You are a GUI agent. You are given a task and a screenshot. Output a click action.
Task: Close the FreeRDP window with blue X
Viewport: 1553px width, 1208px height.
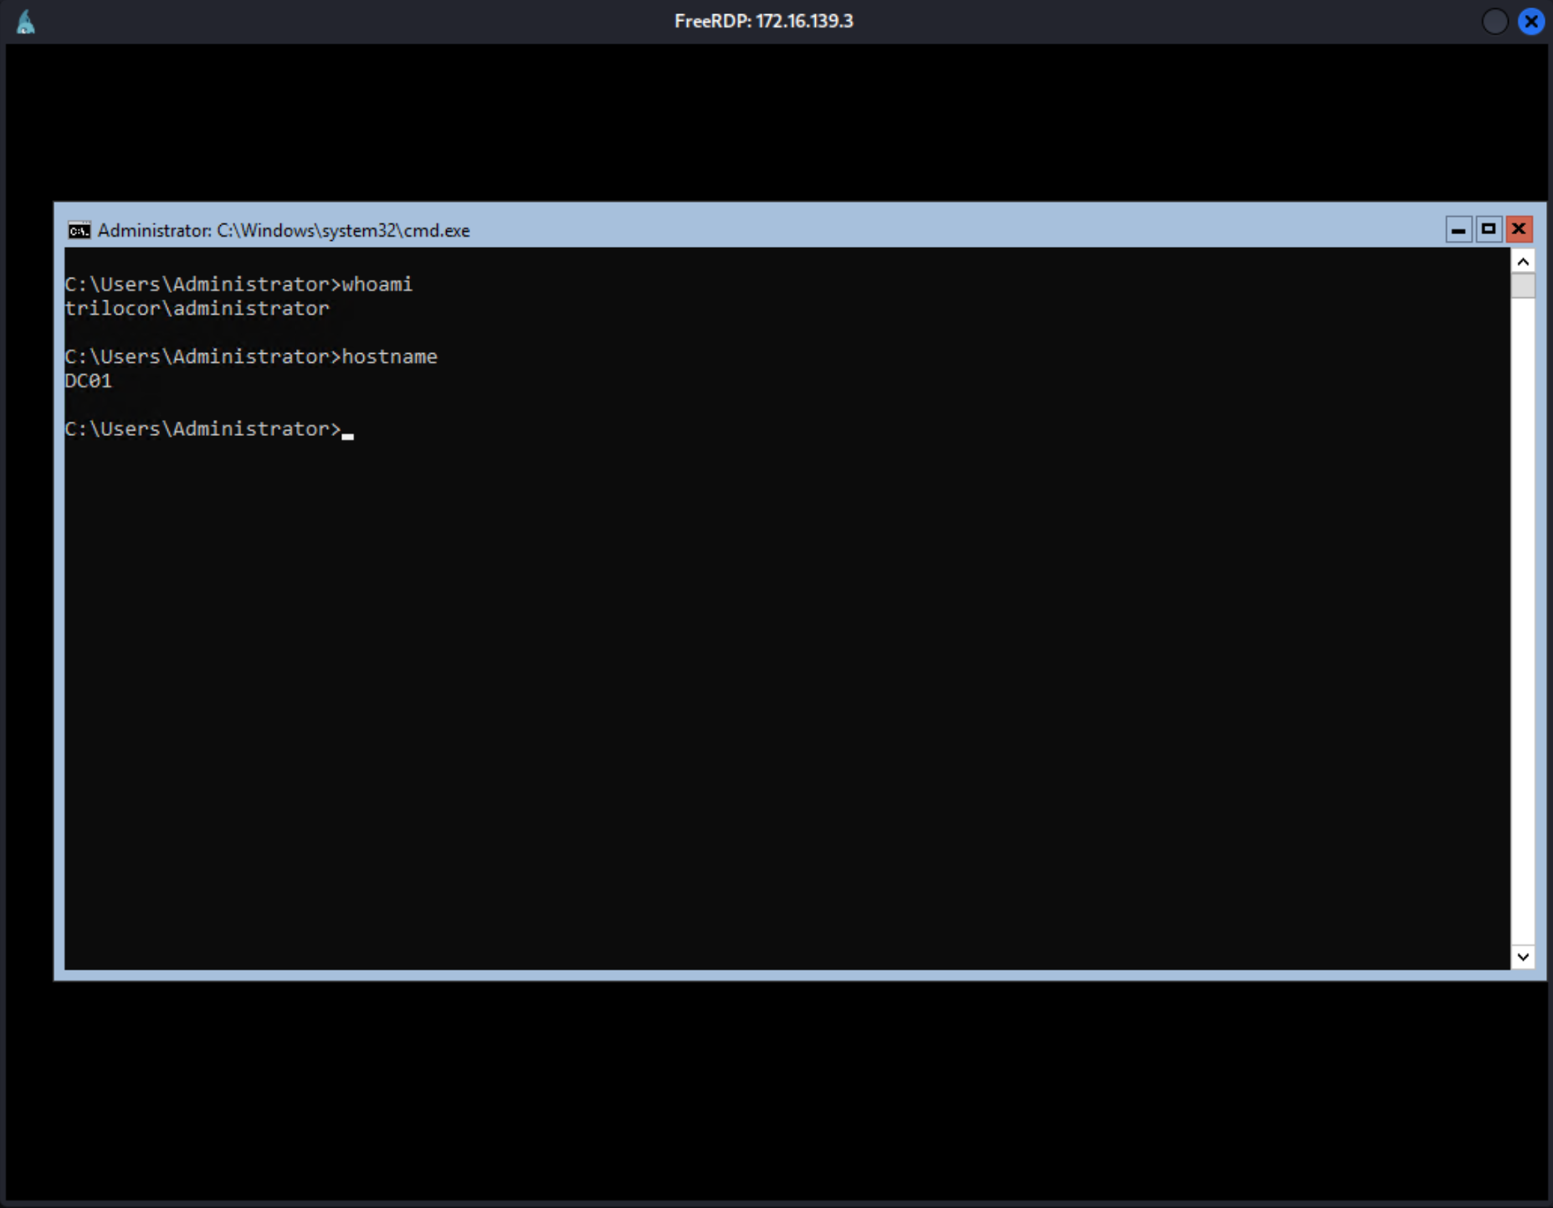point(1531,22)
